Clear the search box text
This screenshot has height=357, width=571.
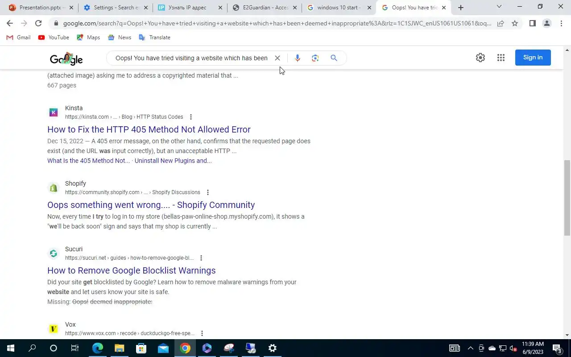(277, 58)
